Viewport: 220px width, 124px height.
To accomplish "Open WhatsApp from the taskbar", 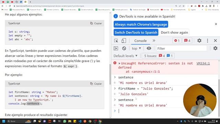I will (65, 121).
